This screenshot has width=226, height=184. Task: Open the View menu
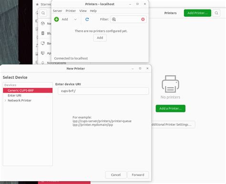(83, 11)
